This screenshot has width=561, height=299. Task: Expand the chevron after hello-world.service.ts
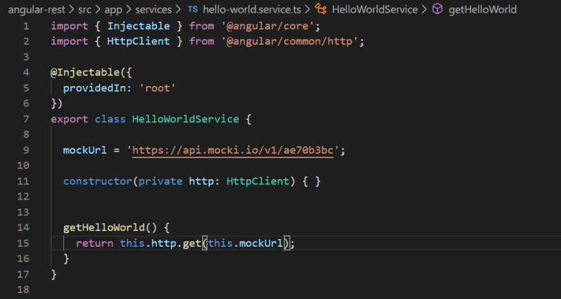click(x=307, y=10)
